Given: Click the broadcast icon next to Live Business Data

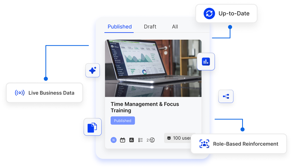Looking at the screenshot, I should click(x=19, y=93).
